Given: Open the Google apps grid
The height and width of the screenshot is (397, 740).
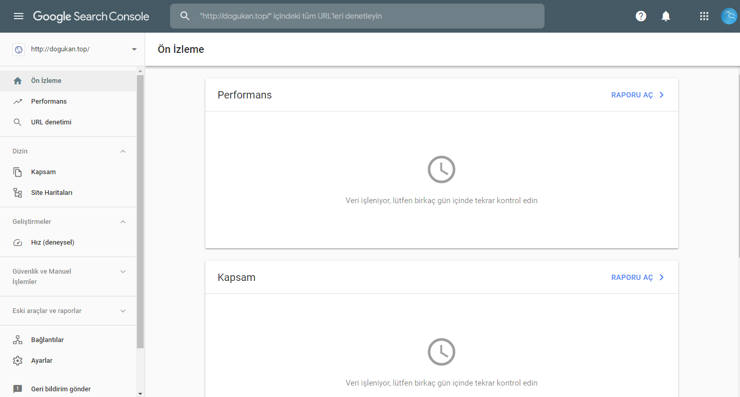Looking at the screenshot, I should tap(704, 16).
